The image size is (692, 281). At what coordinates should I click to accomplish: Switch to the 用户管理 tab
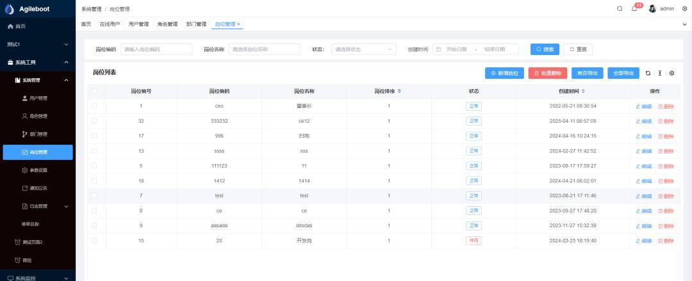(138, 24)
